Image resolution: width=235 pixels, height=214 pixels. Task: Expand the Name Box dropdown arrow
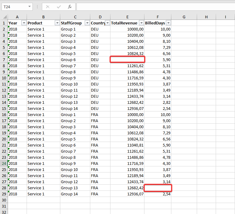click(29, 7)
